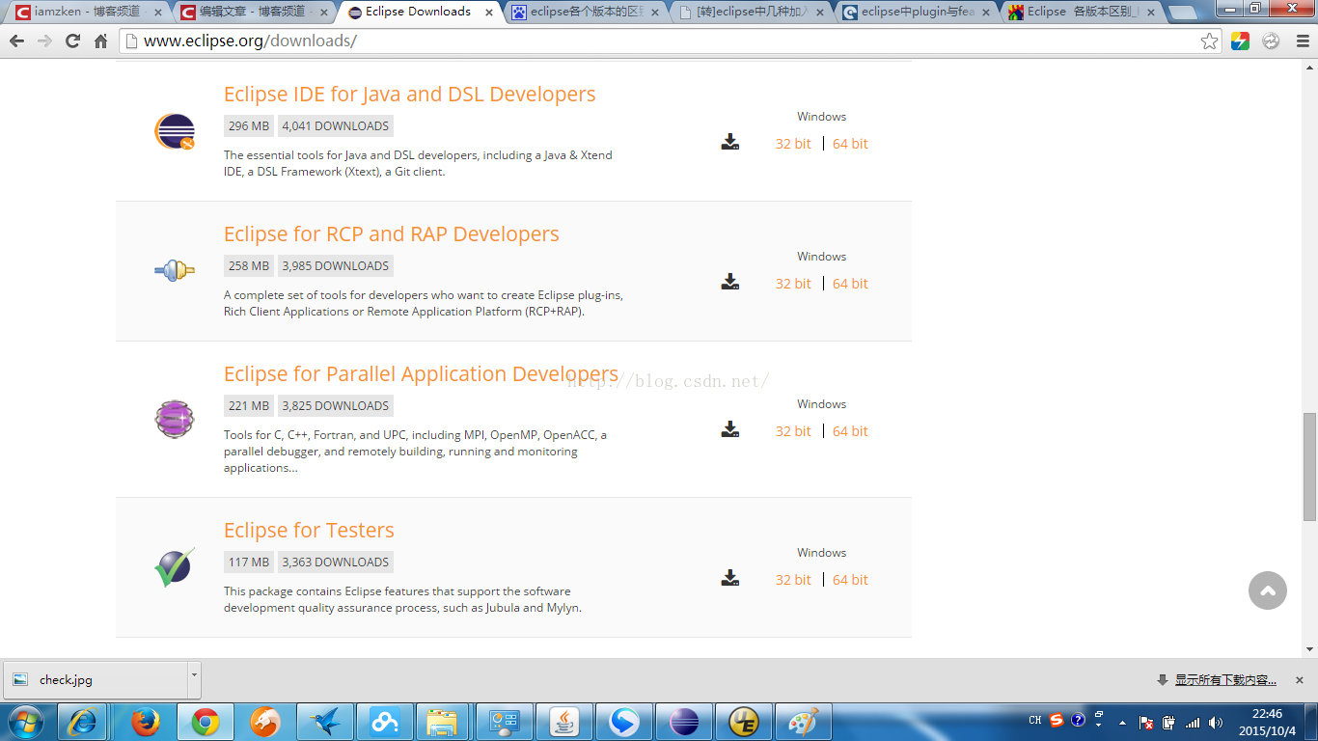Download 64 bit Eclipse for Testers
This screenshot has height=741, width=1318.
(850, 580)
